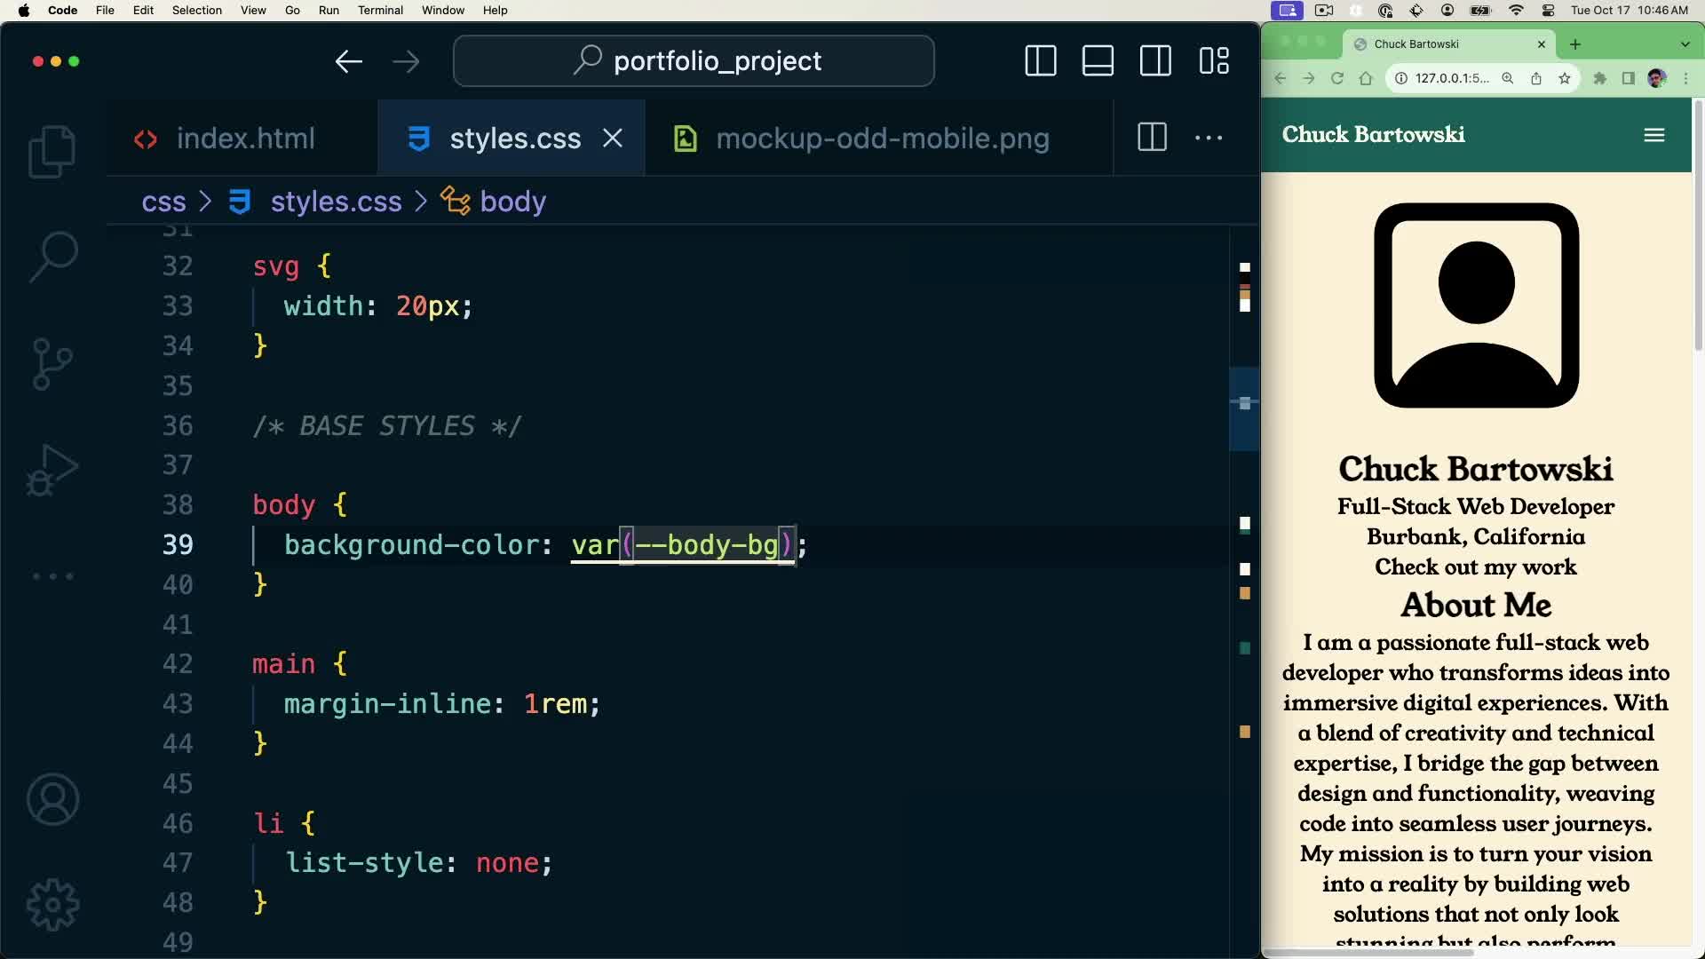Click the portfolio_project search field
1705x959 pixels.
click(x=694, y=60)
